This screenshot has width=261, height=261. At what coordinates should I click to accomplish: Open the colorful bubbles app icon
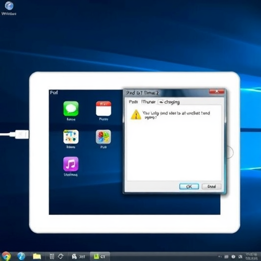click(x=103, y=137)
